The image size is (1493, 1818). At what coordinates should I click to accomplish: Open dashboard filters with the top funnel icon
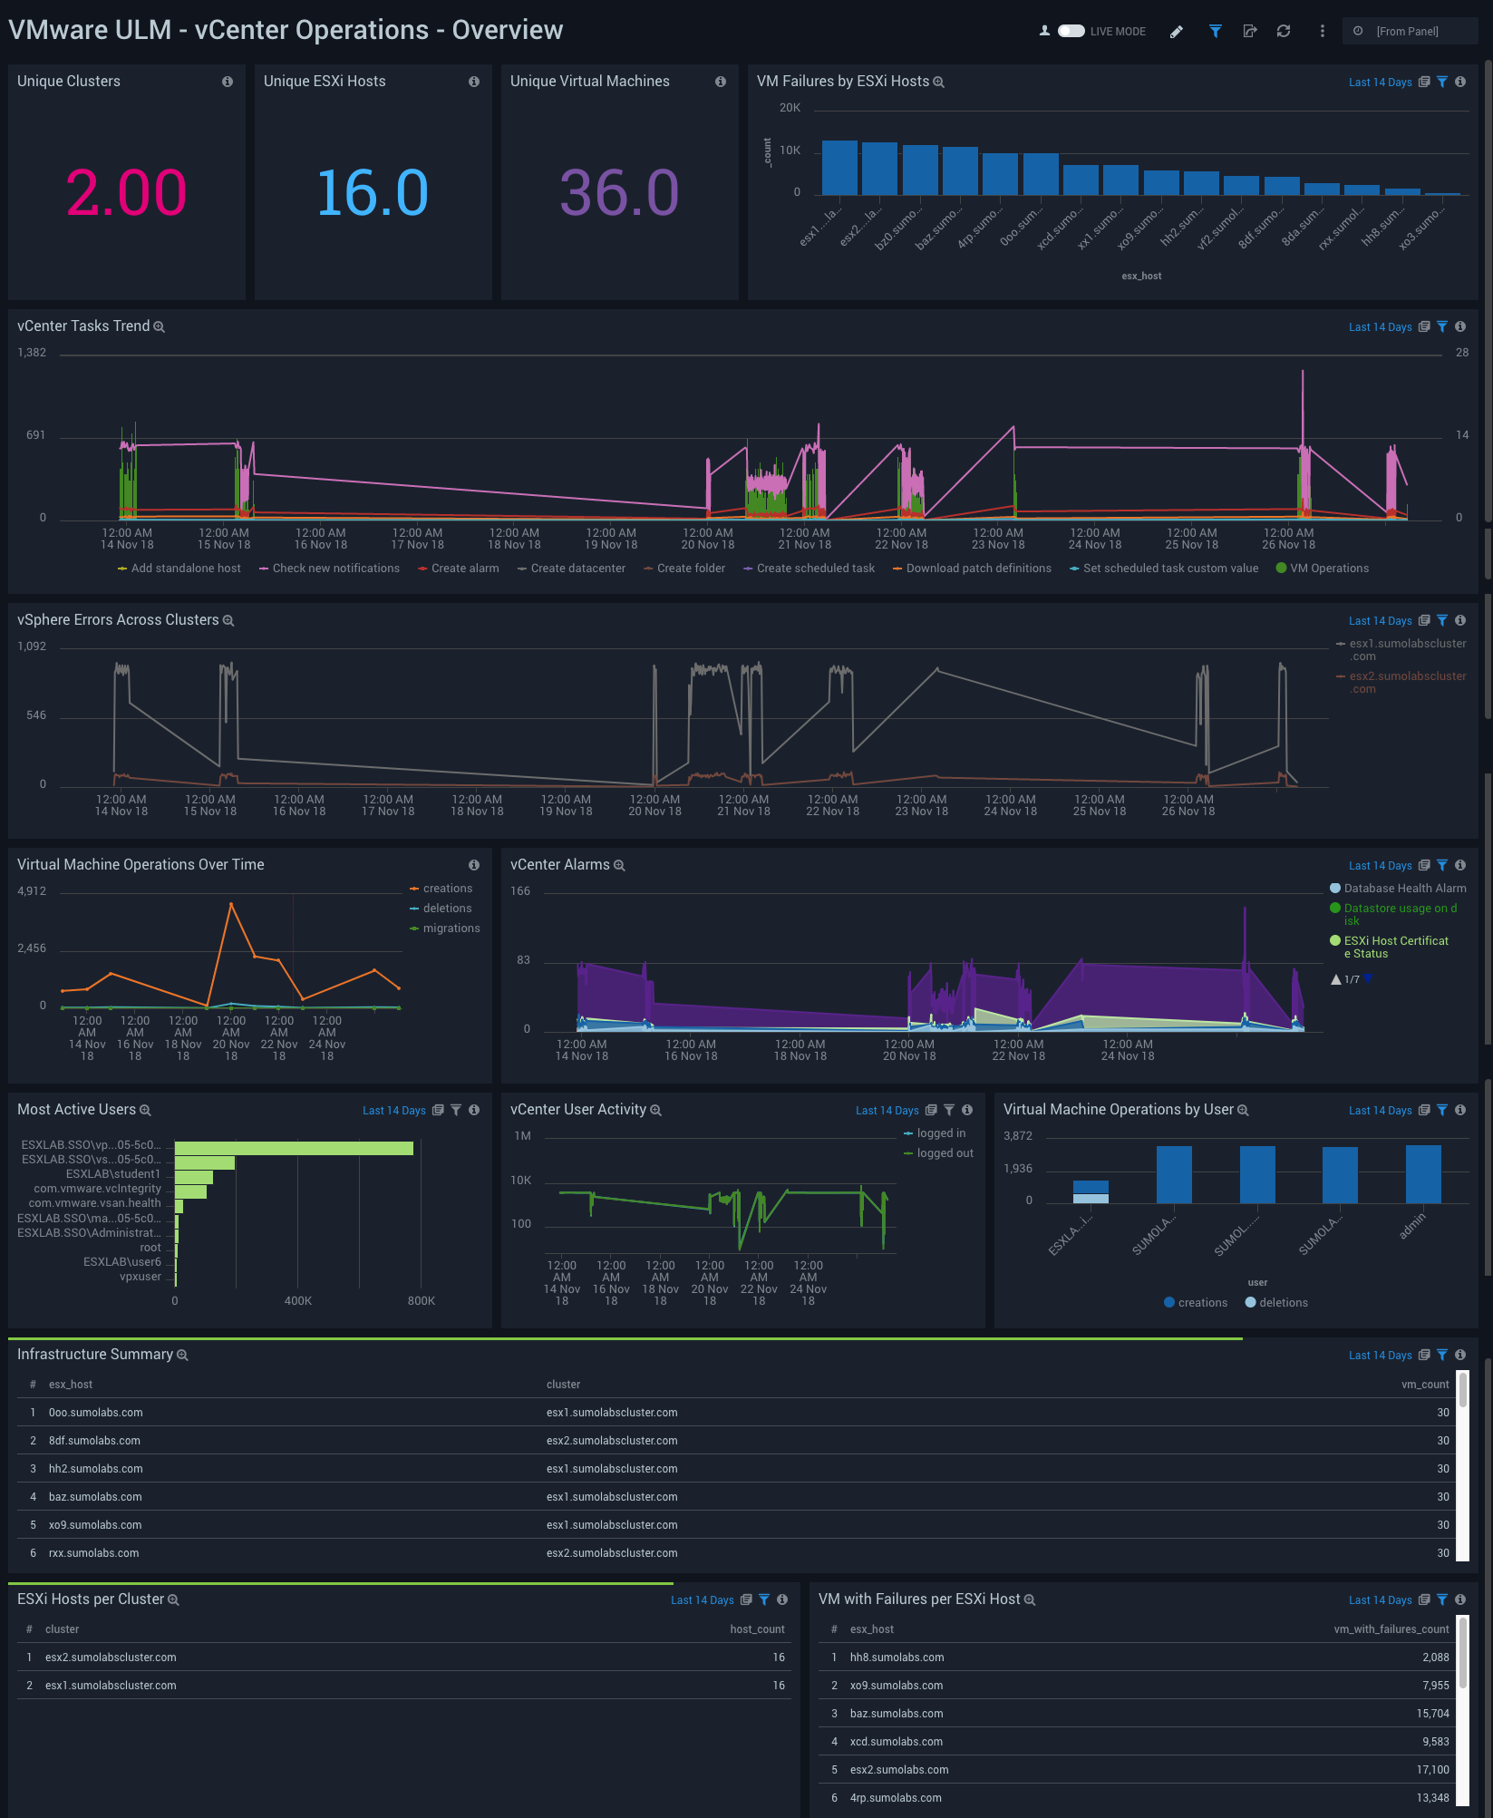point(1215,32)
